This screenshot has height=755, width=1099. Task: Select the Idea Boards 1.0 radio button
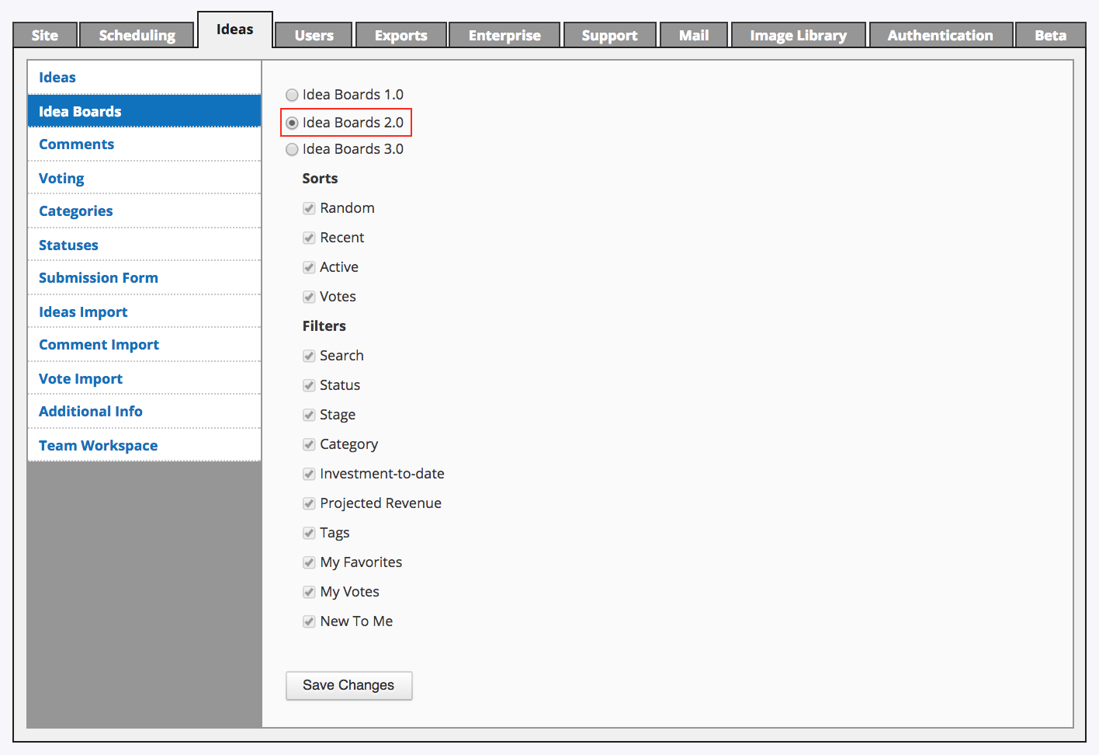(x=292, y=95)
